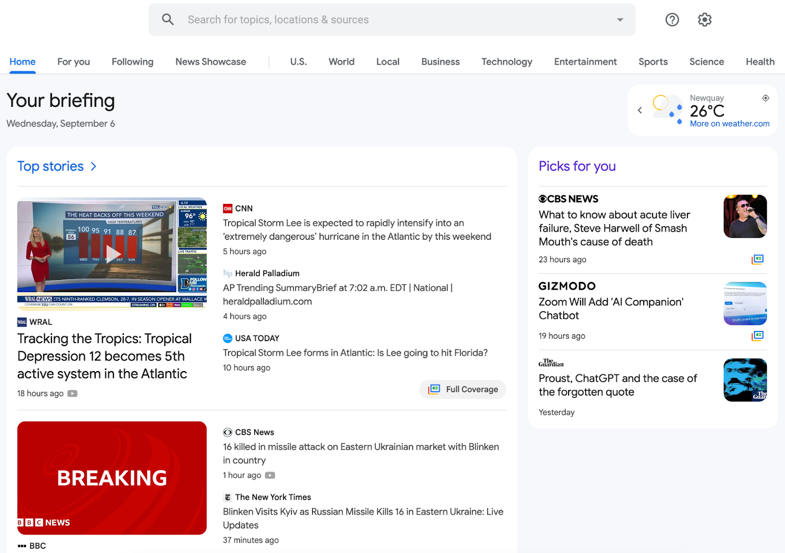Image resolution: width=785 pixels, height=553 pixels.
Task: Click the 'Your briefing' heading
Action: pyautogui.click(x=61, y=101)
